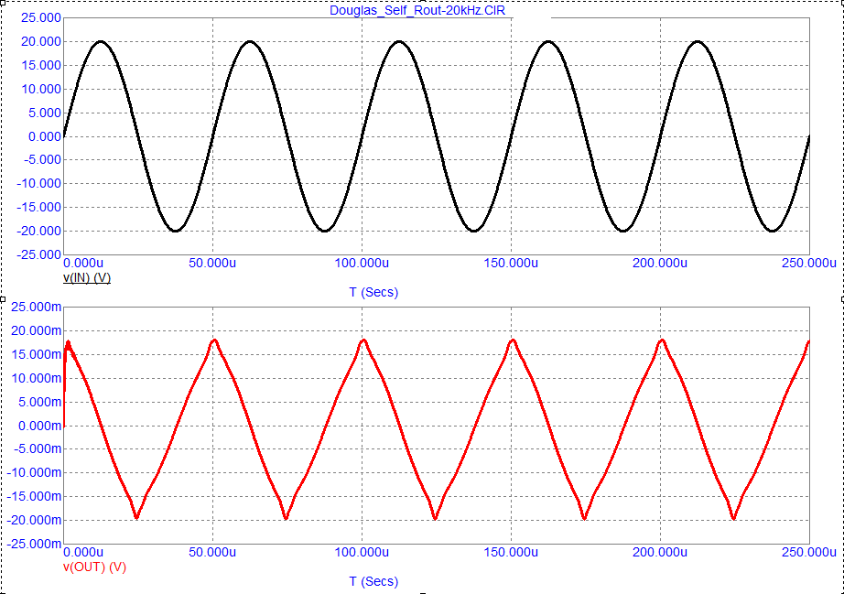
Task: Select the red v(OUT) (V) trace label
Action: coord(94,567)
